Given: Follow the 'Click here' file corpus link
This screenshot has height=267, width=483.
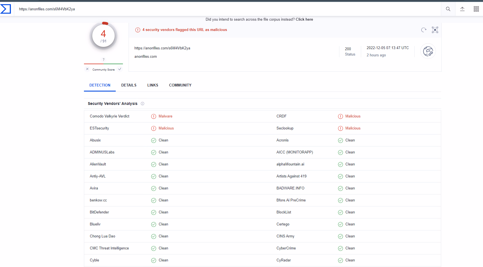Looking at the screenshot, I should [304, 20].
